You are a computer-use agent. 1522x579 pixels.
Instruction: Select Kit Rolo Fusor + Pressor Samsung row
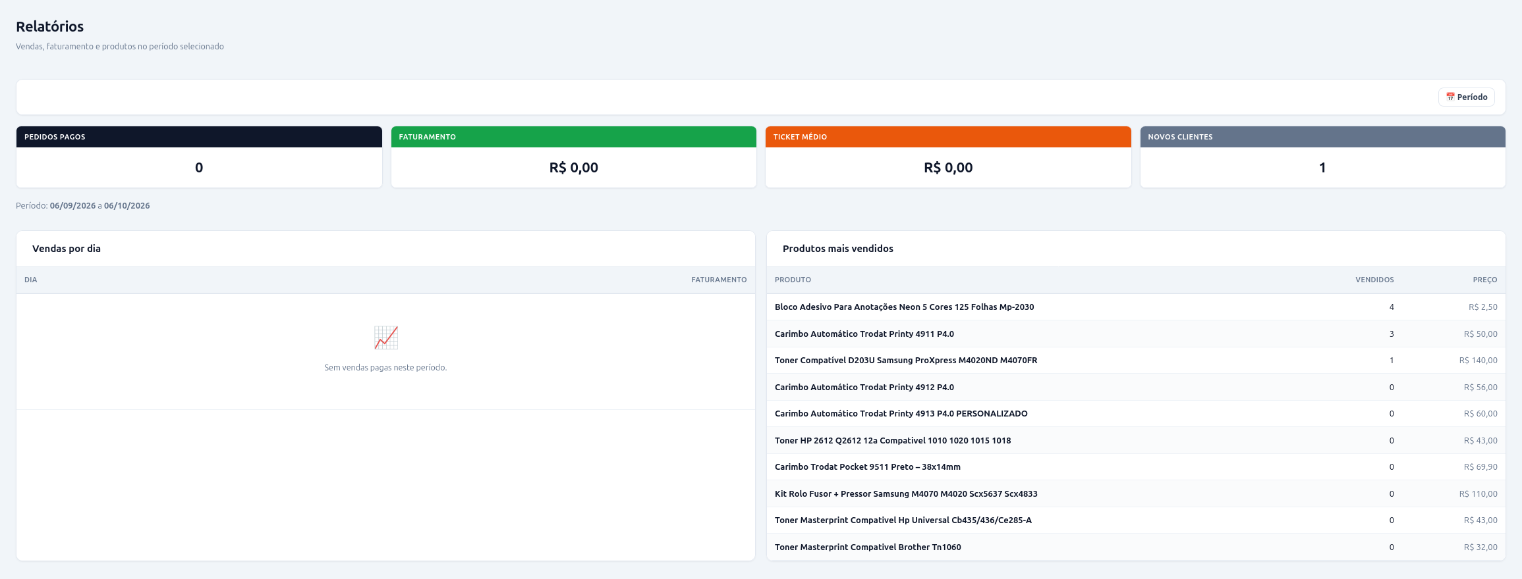click(x=1136, y=493)
